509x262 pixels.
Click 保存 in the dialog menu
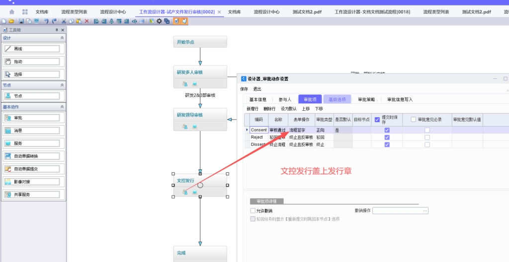(x=244, y=89)
